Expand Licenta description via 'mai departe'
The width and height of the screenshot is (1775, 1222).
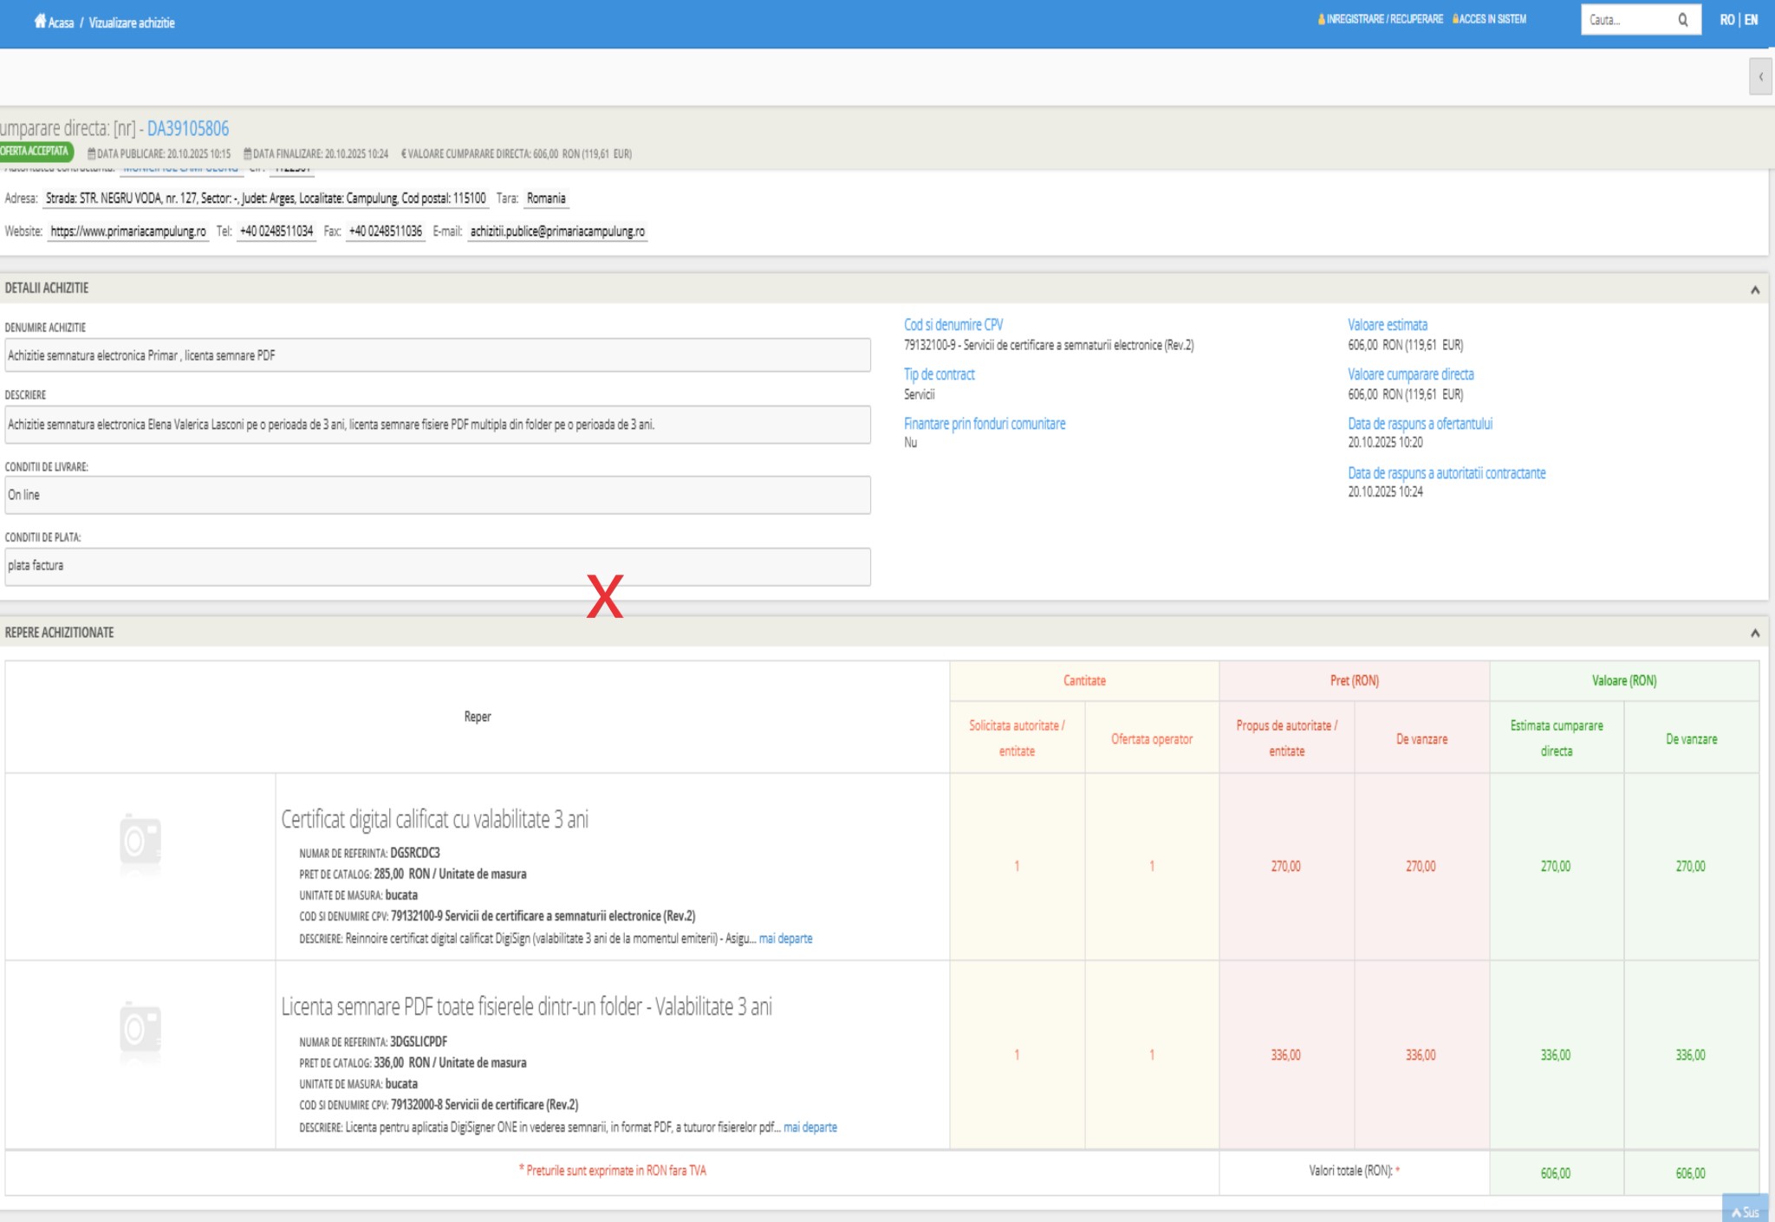pyautogui.click(x=809, y=1128)
